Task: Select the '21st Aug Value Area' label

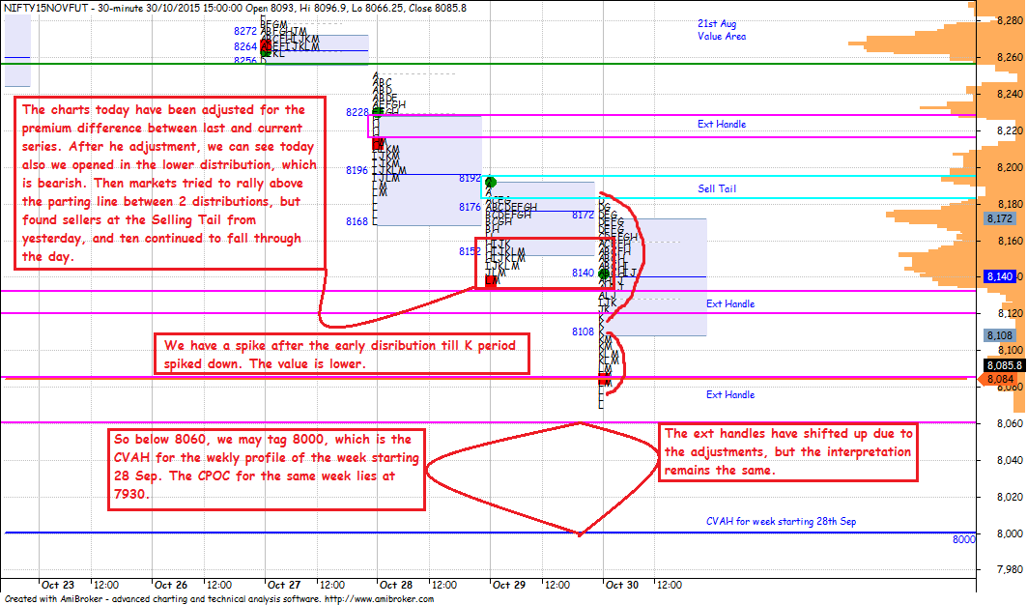Action: click(721, 30)
